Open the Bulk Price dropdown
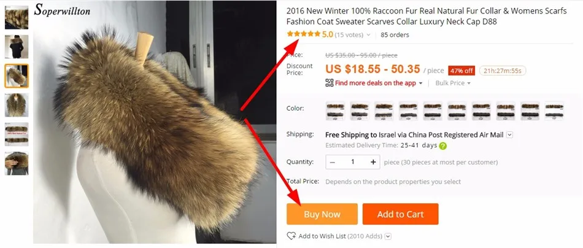583x248 pixels. (x=453, y=83)
